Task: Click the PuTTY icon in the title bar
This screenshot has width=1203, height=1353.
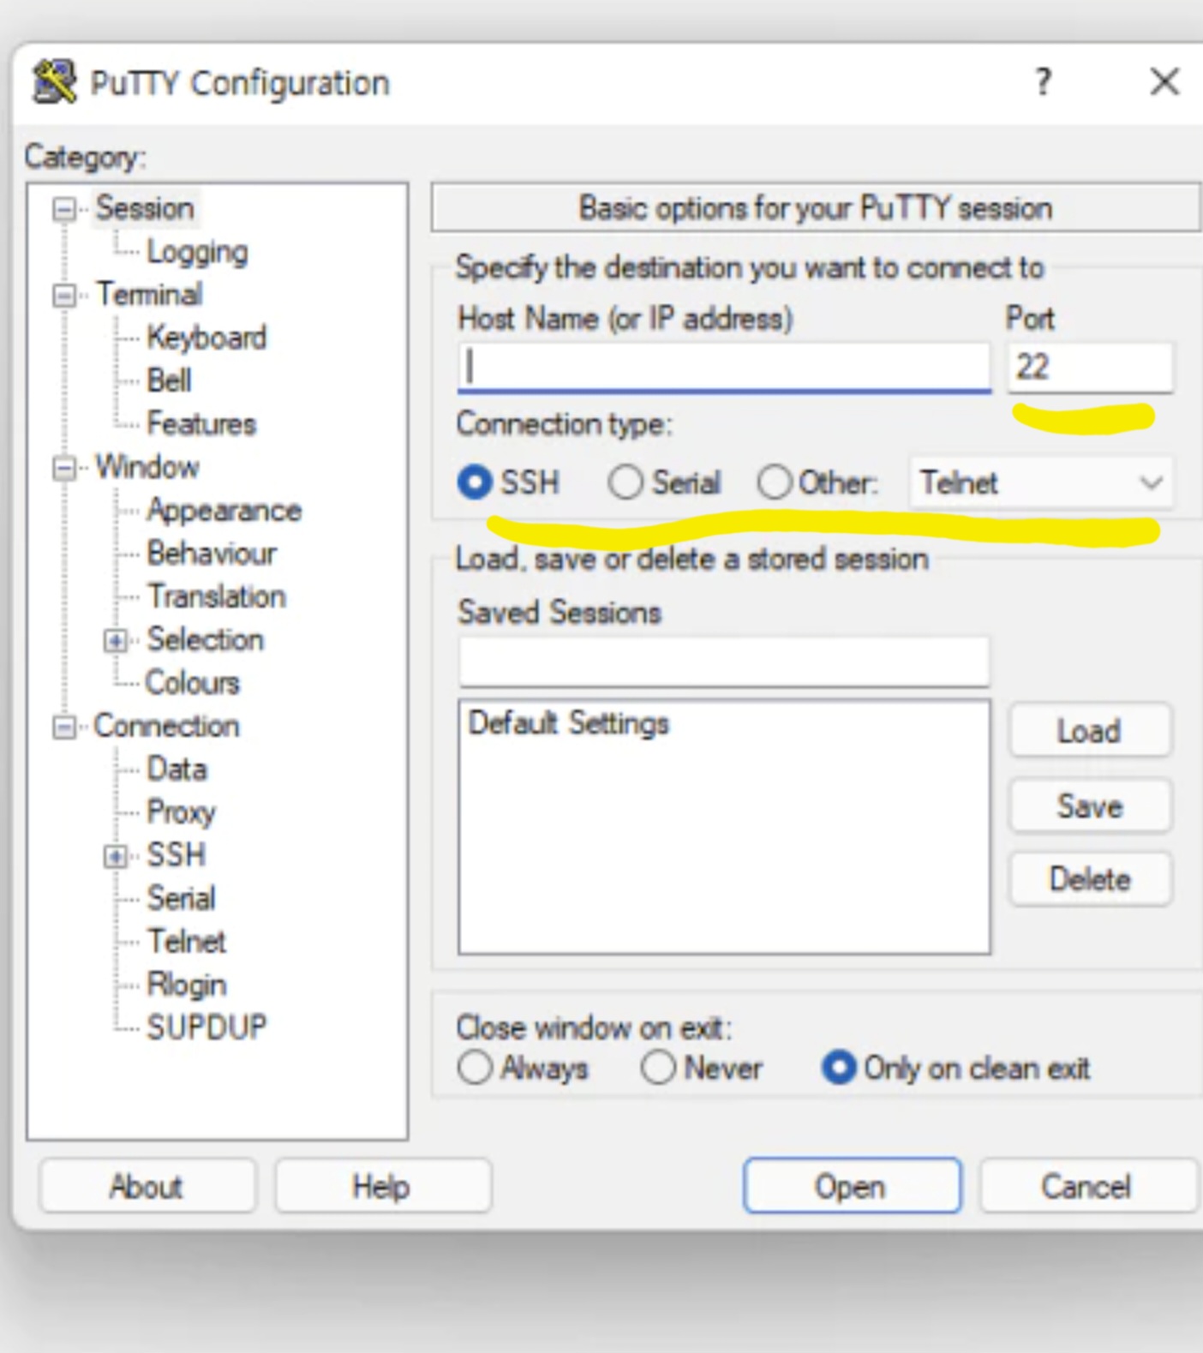Action: click(x=54, y=82)
